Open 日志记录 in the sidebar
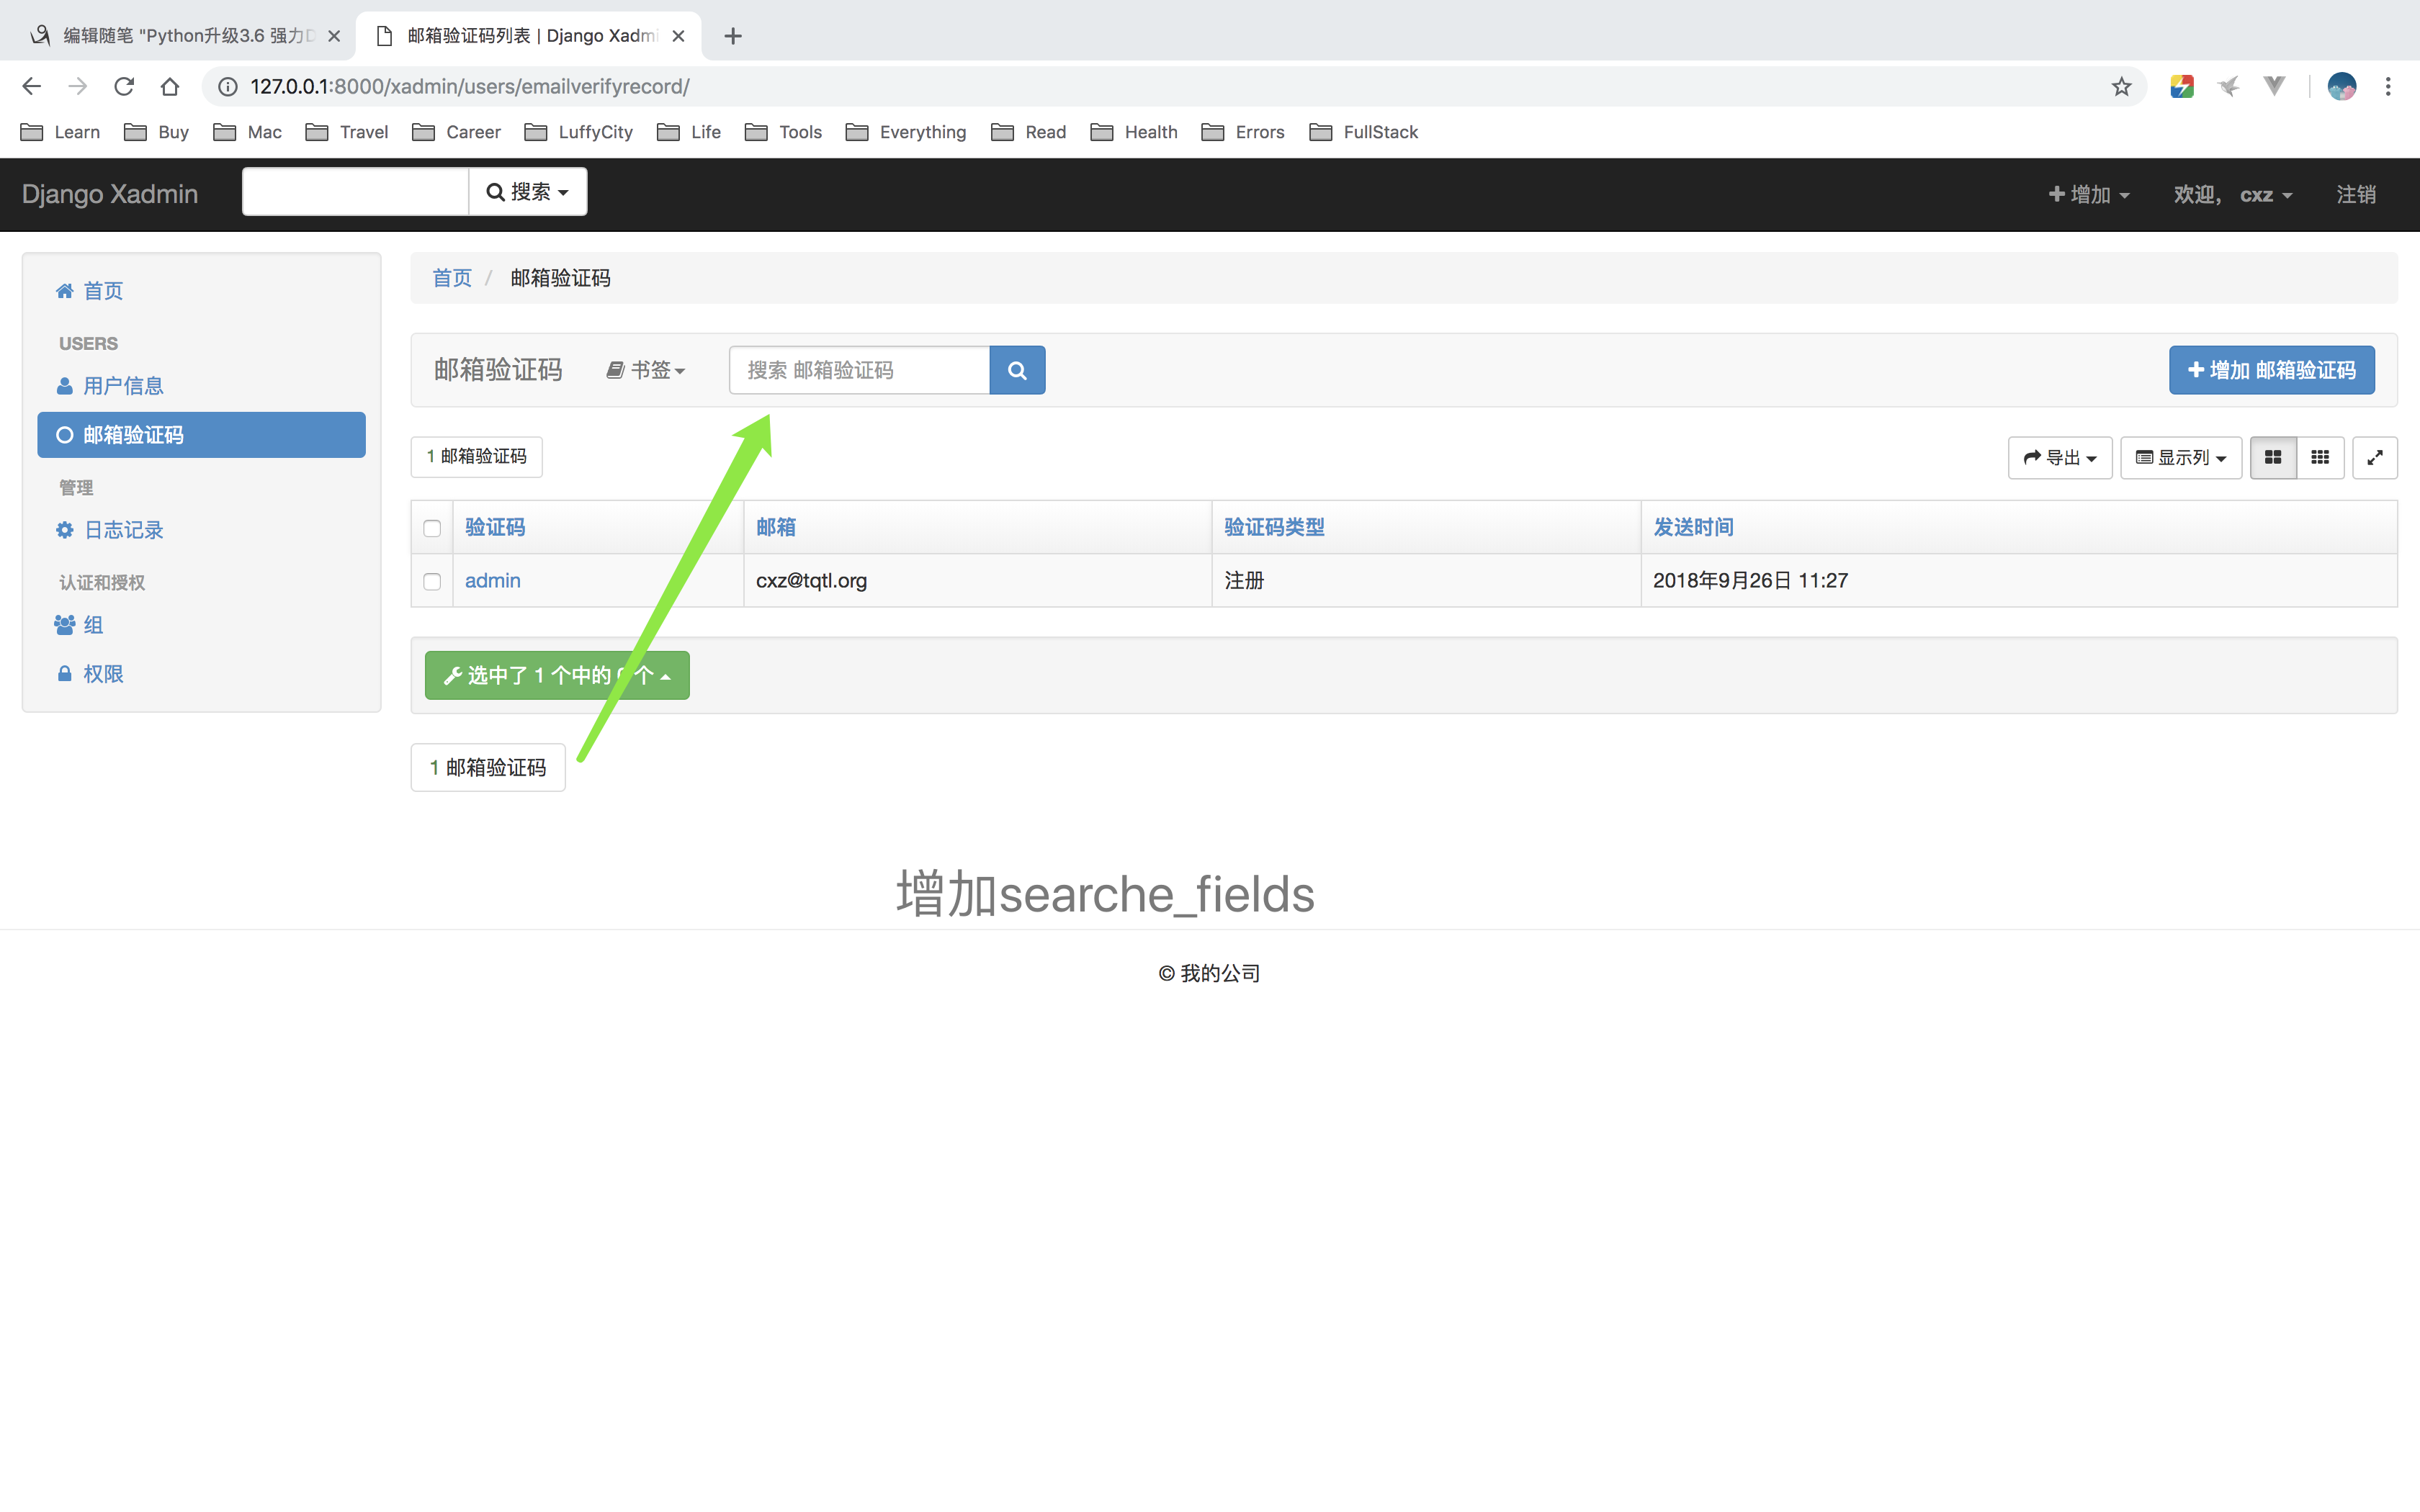Viewport: 2420px width, 1512px height. point(122,530)
